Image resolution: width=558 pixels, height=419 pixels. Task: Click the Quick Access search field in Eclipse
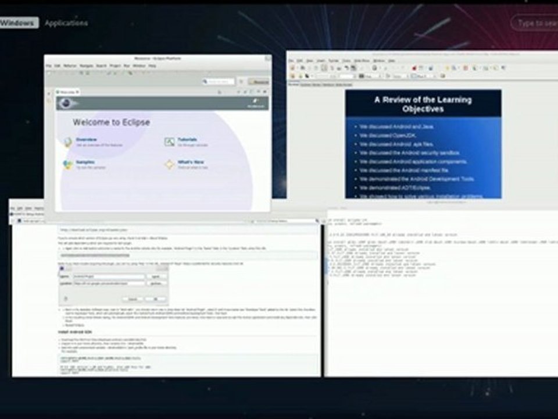[219, 81]
